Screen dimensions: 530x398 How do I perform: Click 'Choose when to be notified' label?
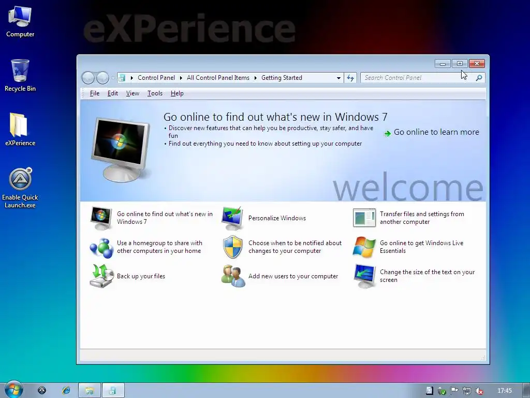pyautogui.click(x=295, y=247)
